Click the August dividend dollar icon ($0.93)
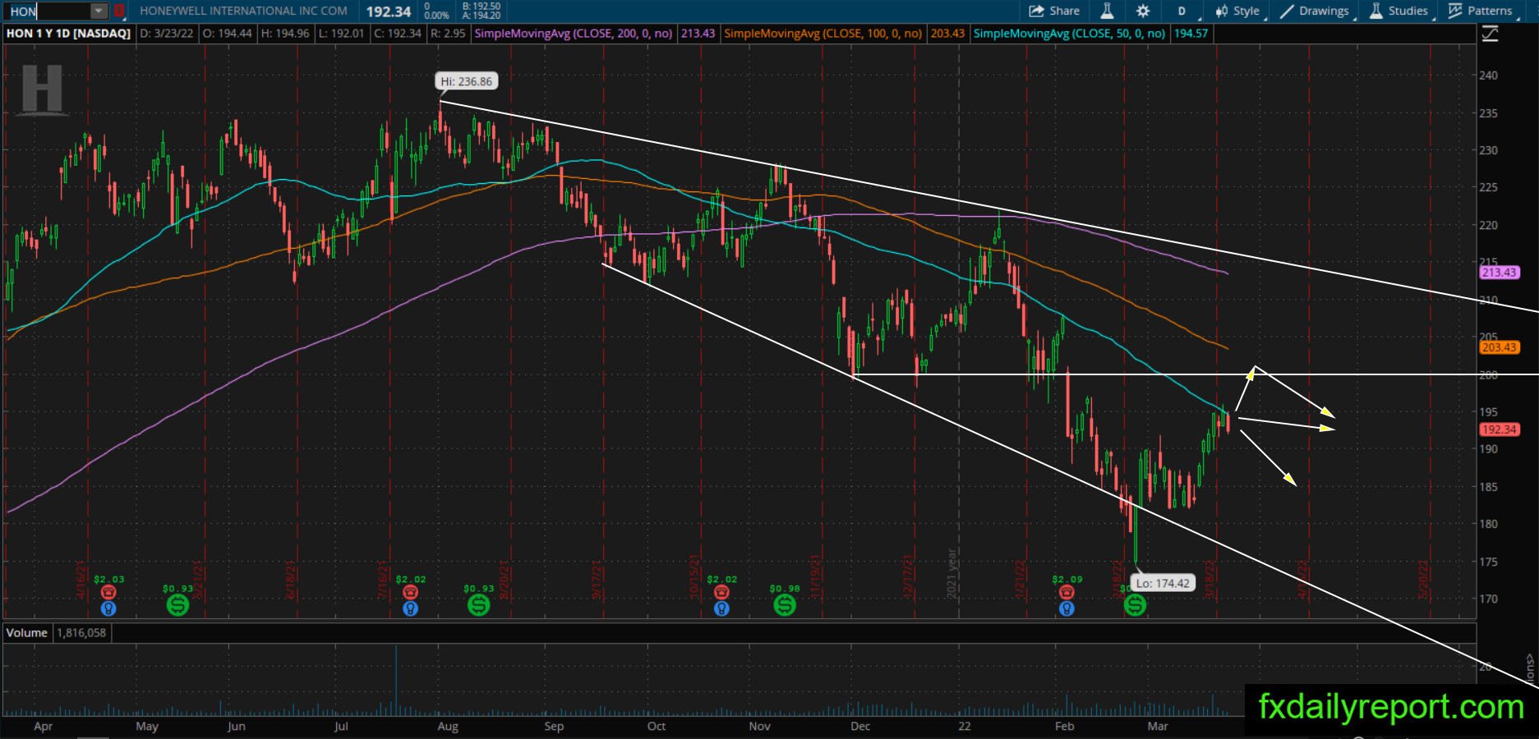Screen dimensions: 1539x739 478,605
